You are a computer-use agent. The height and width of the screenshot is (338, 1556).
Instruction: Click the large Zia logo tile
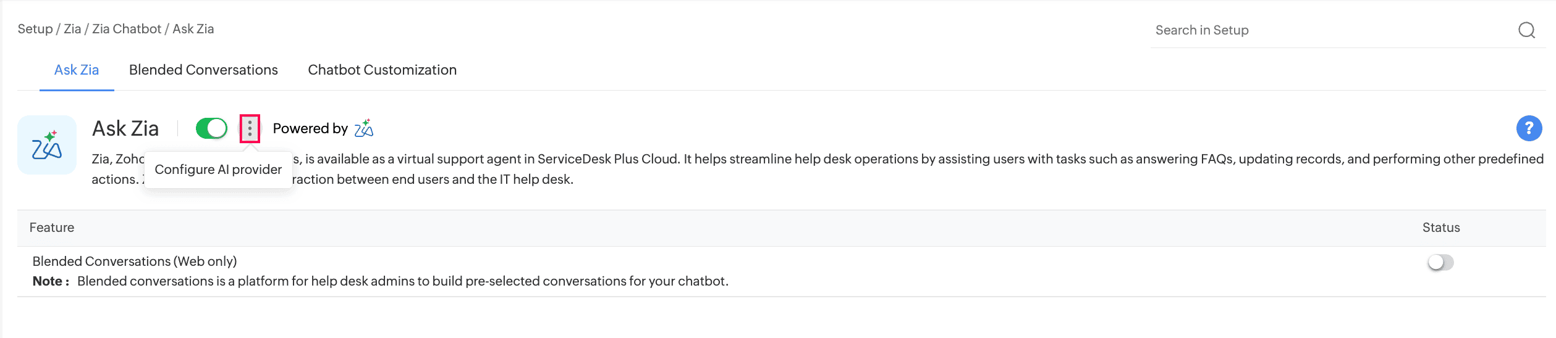pos(47,145)
